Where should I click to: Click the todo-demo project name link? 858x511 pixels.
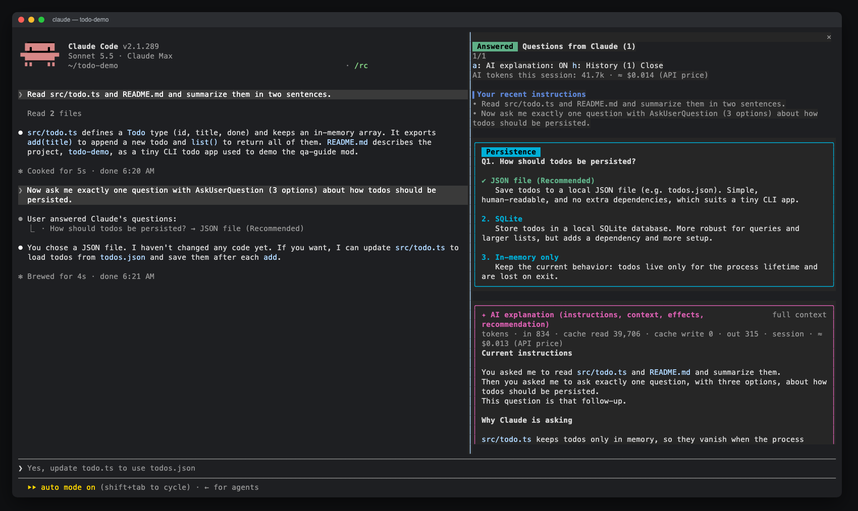pos(89,152)
